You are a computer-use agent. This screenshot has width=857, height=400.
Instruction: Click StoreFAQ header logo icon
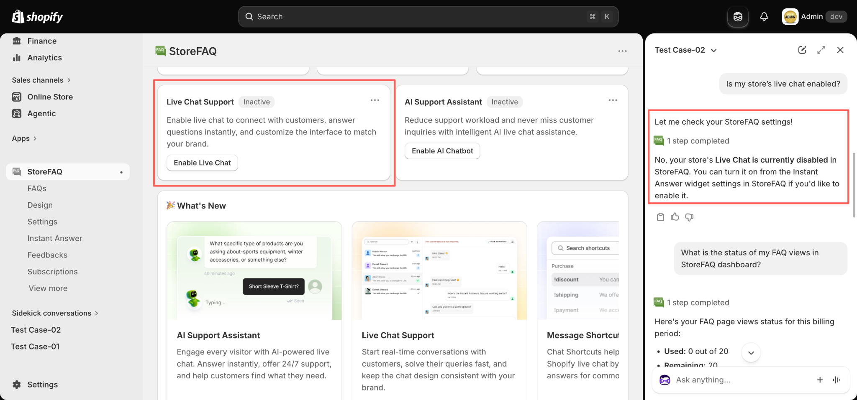(x=160, y=51)
